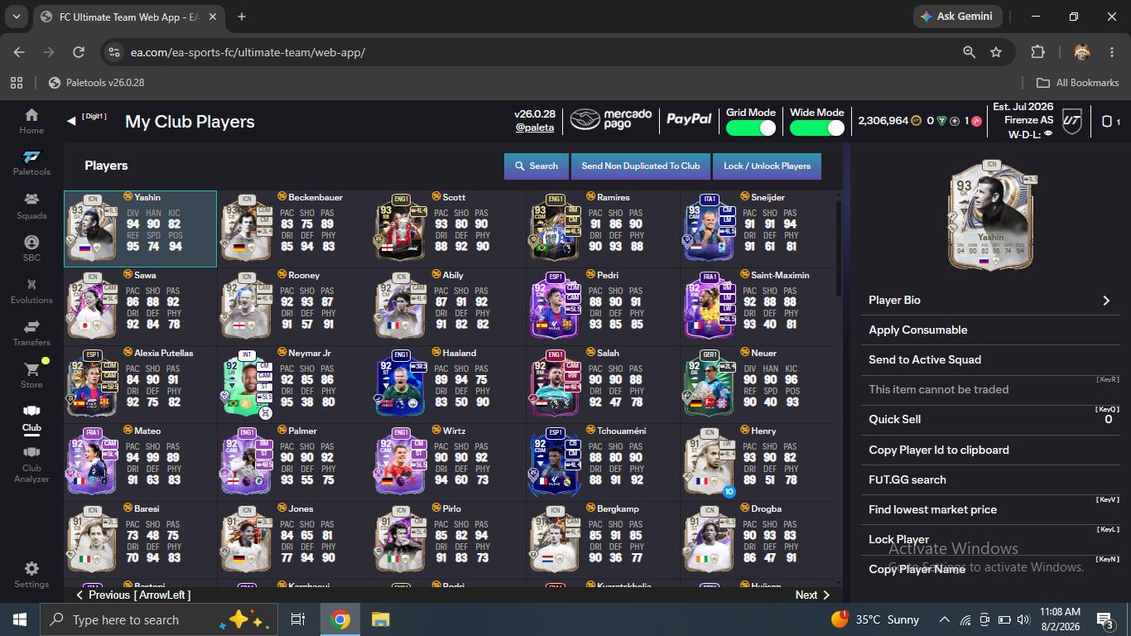Viewport: 1131px width, 636px height.
Task: Go to Squads in sidebar
Action: pos(31,205)
